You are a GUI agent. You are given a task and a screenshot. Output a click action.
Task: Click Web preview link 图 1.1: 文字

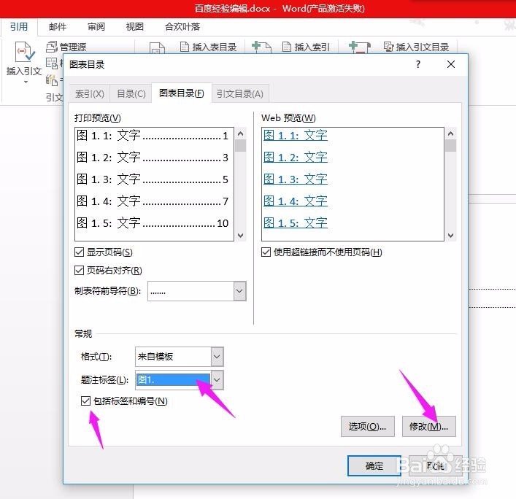296,135
